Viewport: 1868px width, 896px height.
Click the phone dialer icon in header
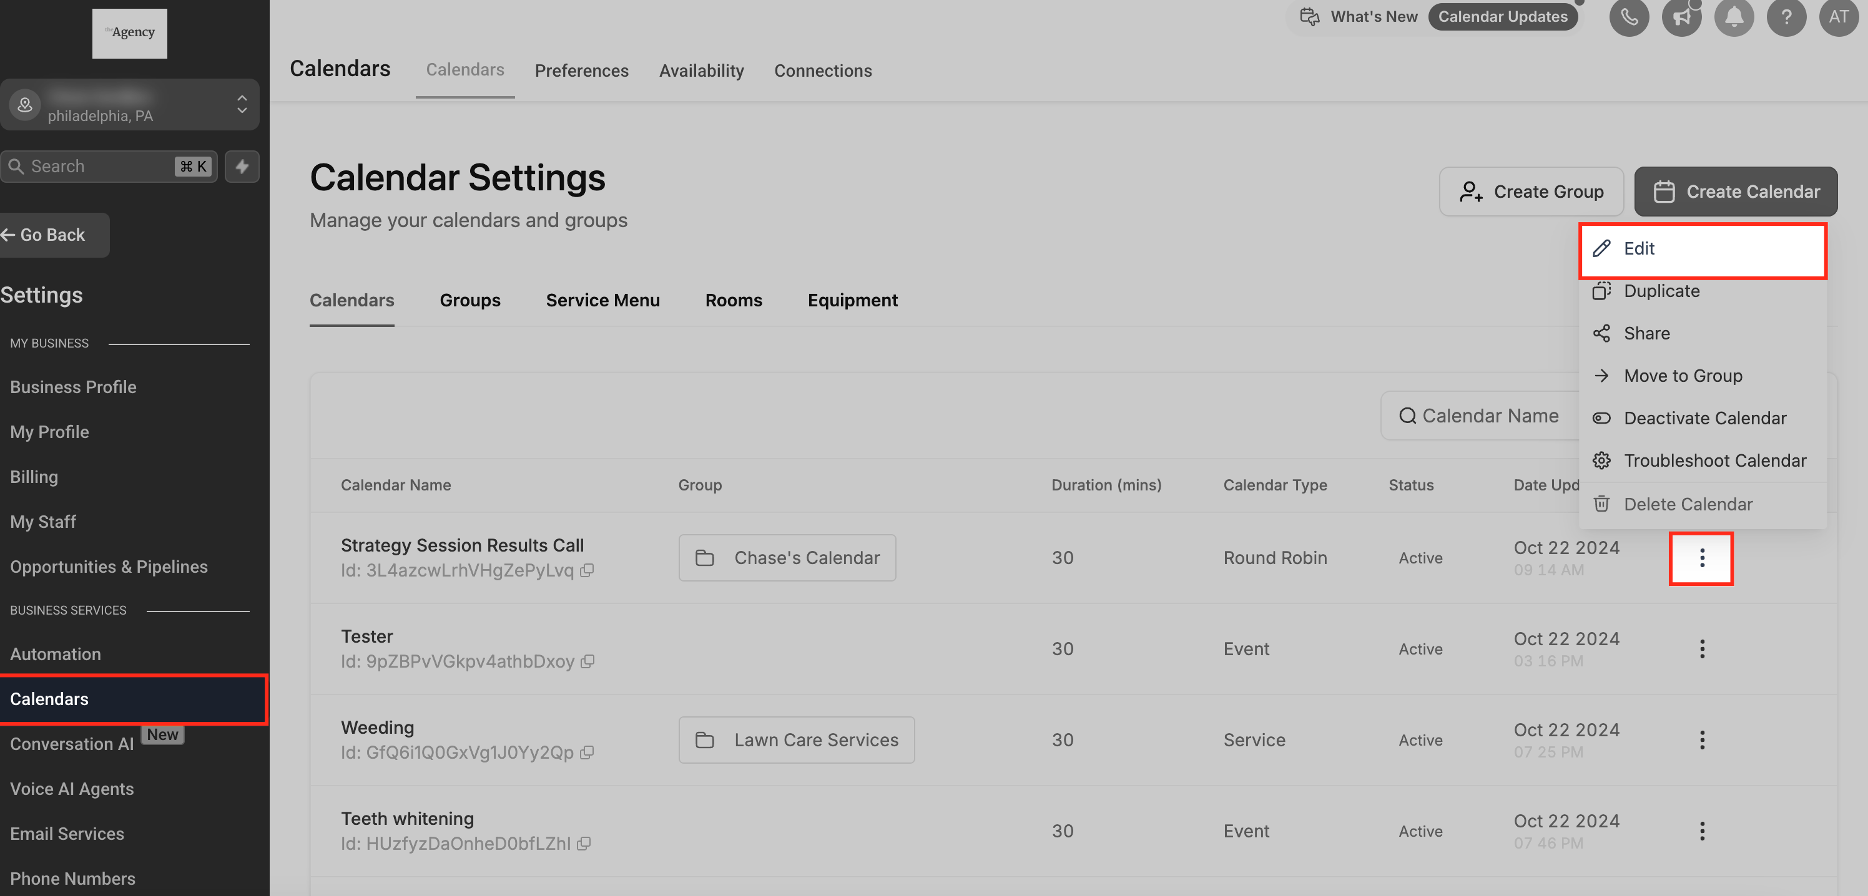pyautogui.click(x=1629, y=17)
